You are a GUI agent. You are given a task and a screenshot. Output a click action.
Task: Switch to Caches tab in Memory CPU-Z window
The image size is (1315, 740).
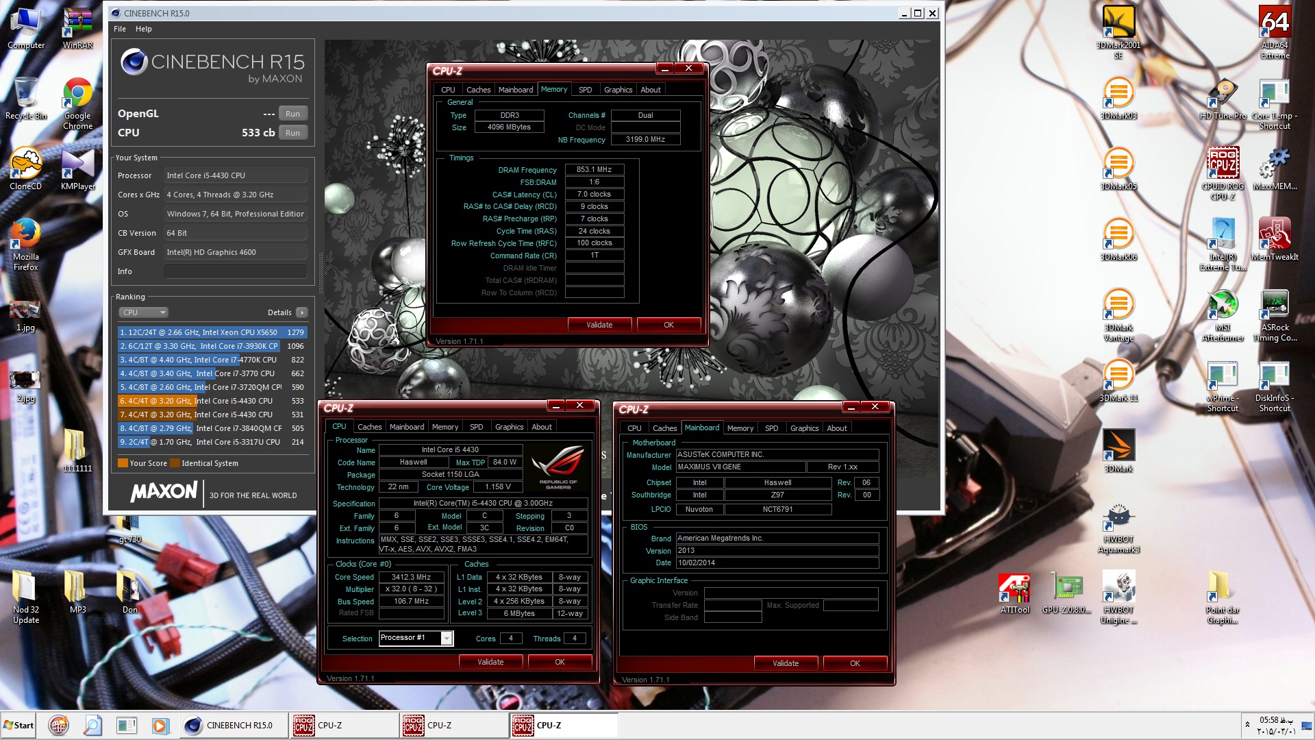coord(478,90)
